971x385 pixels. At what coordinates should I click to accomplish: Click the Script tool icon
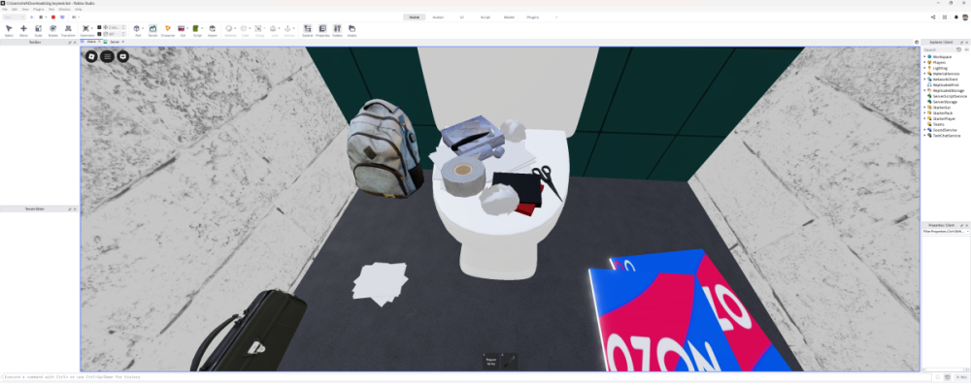click(x=196, y=28)
